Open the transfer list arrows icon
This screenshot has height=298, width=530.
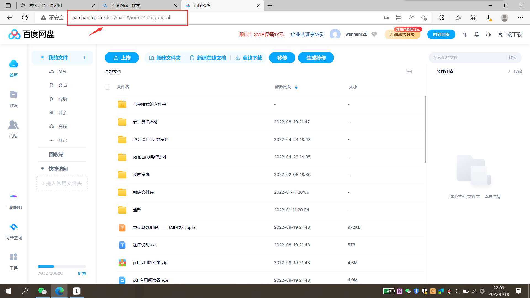coord(465,34)
